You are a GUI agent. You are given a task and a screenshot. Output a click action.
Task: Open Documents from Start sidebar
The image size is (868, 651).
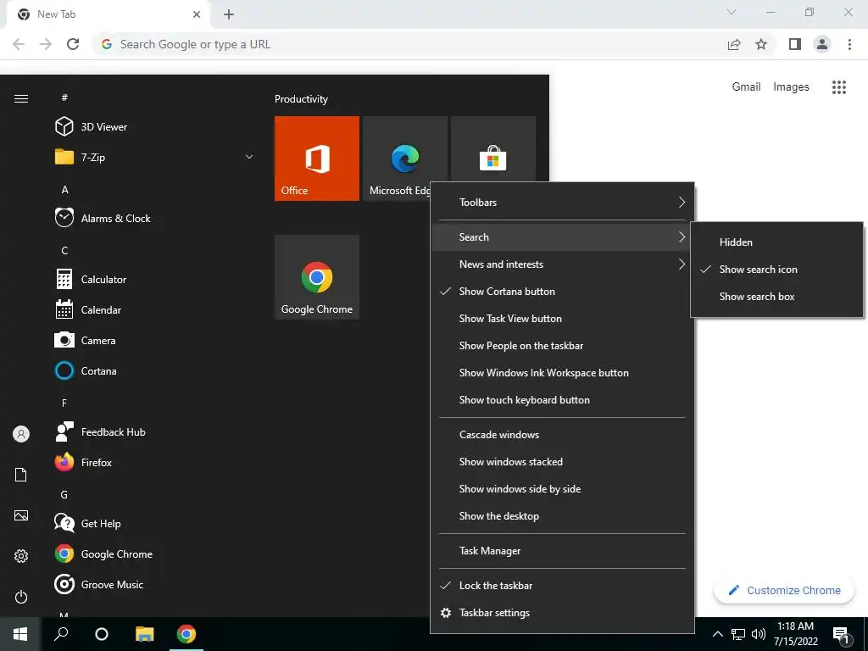point(21,475)
